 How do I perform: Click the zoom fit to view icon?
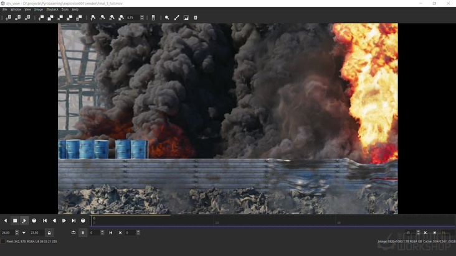(121, 17)
